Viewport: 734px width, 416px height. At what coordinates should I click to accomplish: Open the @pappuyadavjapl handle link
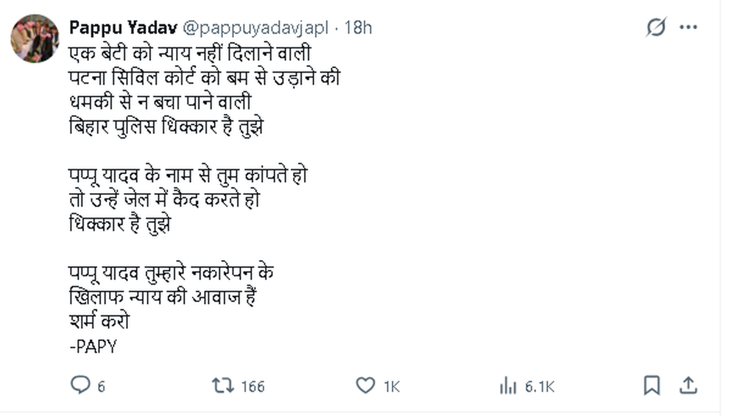tap(256, 27)
